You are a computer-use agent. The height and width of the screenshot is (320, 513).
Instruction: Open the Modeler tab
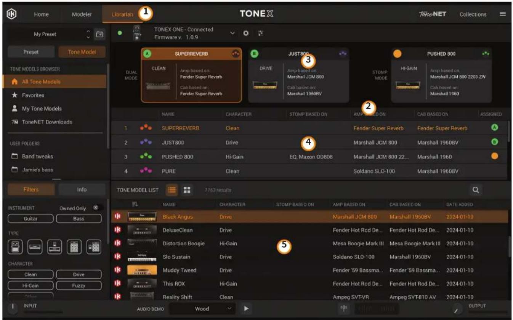(x=82, y=14)
